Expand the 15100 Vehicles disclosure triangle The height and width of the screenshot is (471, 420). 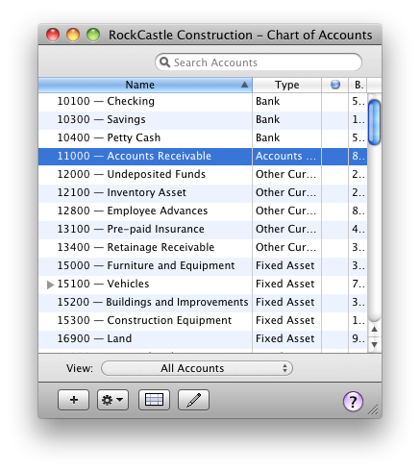pyautogui.click(x=50, y=285)
